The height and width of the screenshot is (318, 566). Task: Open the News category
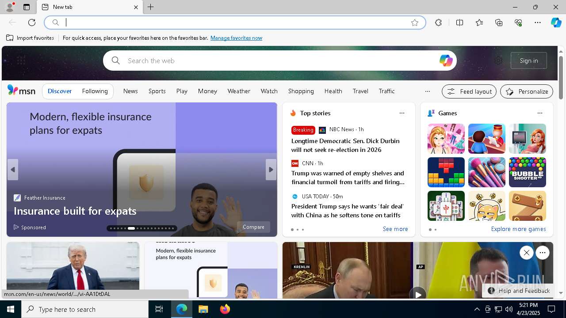point(130,91)
